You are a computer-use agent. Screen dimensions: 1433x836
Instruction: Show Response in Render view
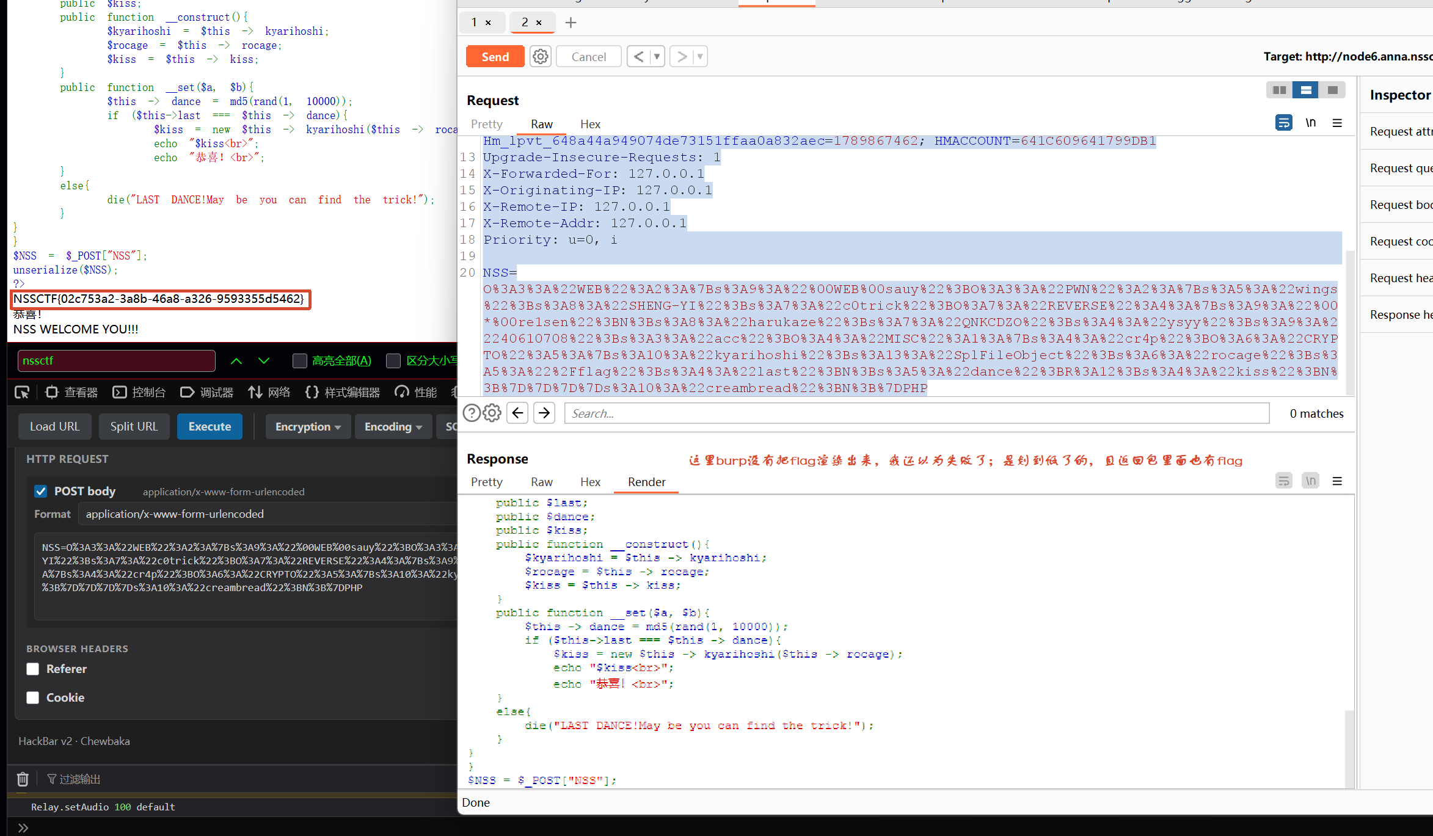click(646, 482)
